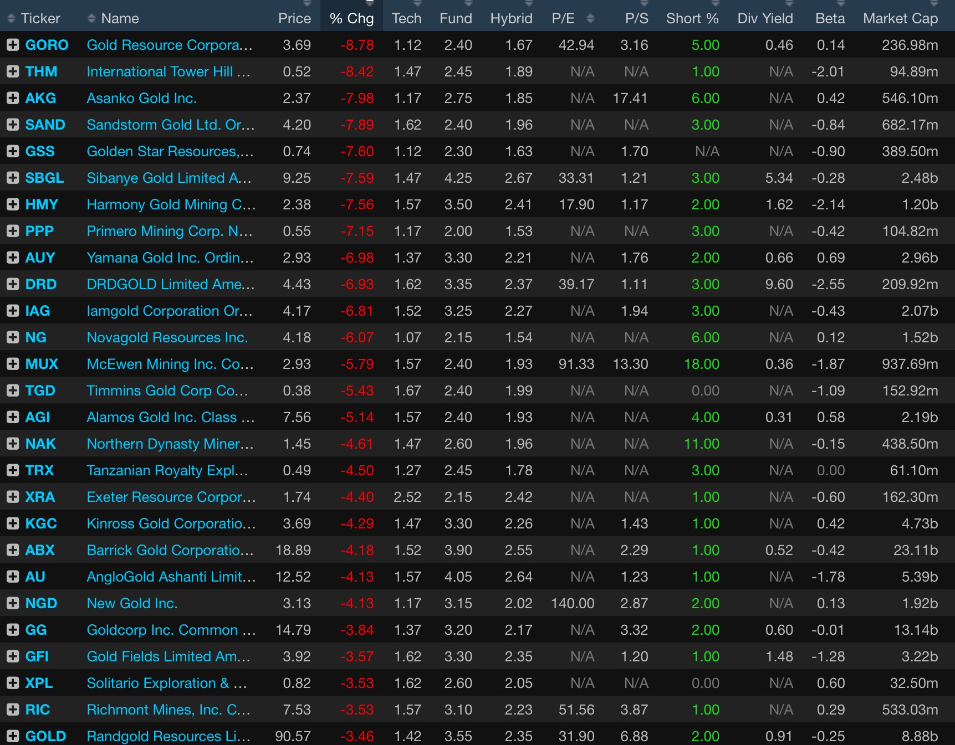Select ABX market cap 23.11b
Image resolution: width=955 pixels, height=745 pixels.
916,550
